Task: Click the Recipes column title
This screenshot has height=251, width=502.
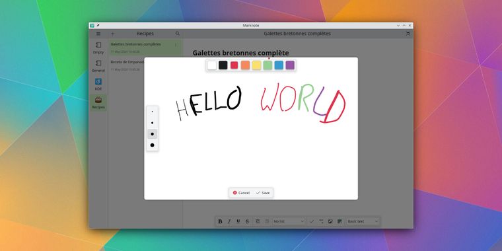Action: (145, 34)
